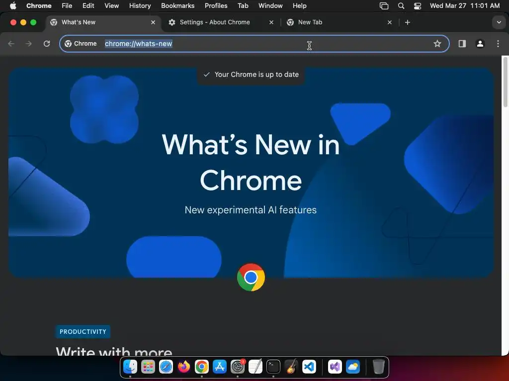Open TextEdit from the Dock
The image size is (509, 381).
click(x=255, y=367)
